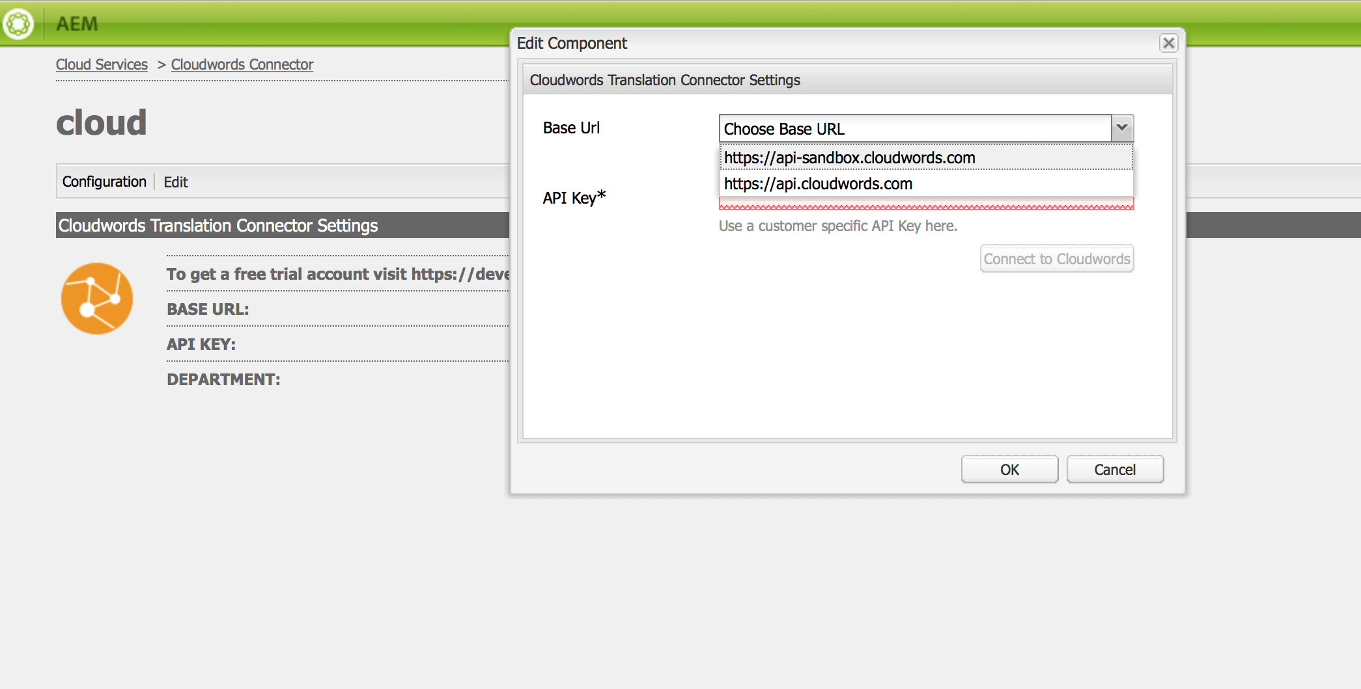This screenshot has height=689, width=1361.
Task: Click the orange Cloudwords network icon
Action: [x=97, y=299]
